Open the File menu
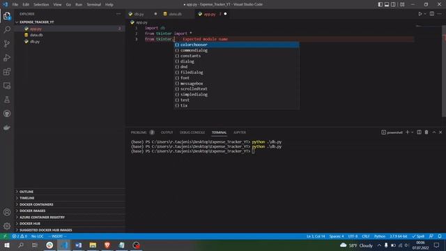446x251 pixels. click(x=15, y=5)
